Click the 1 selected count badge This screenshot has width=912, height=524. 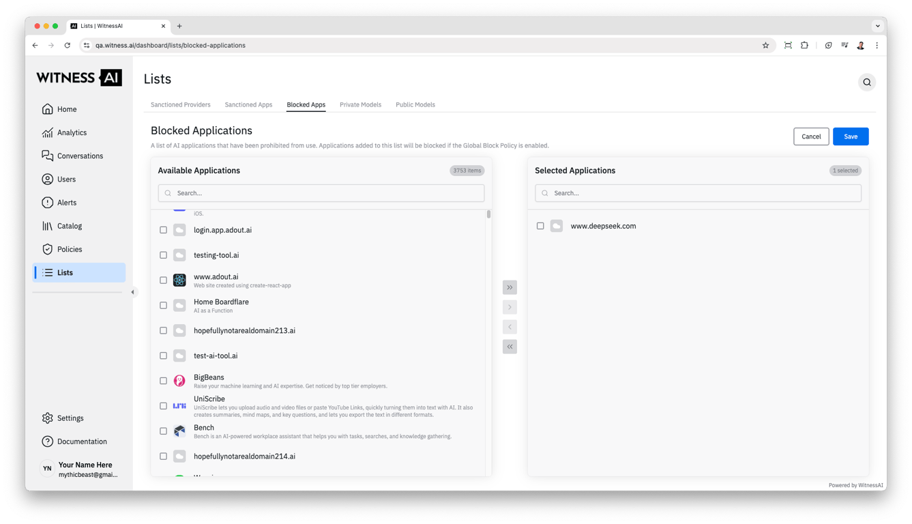[846, 171]
